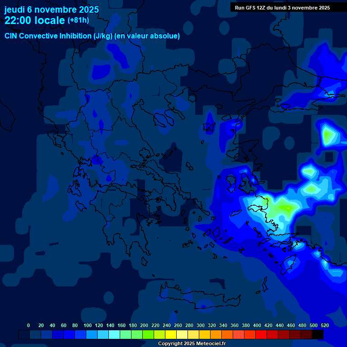This screenshot has width=347, height=347.
Task: Click the black swatch at the legend's right end
Action: tap(318, 335)
